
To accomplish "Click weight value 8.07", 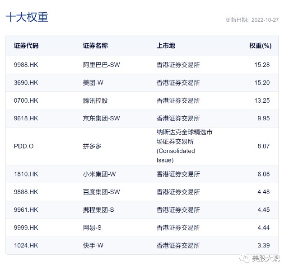I will pyautogui.click(x=264, y=146).
